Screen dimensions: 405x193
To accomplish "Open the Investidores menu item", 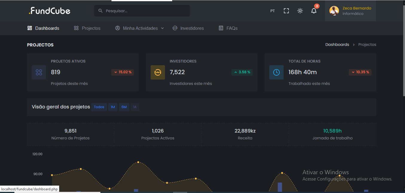I will (188, 28).
